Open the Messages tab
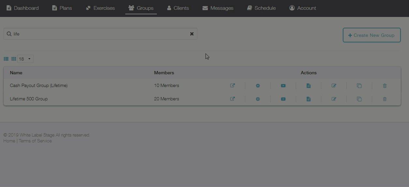This screenshot has width=409, height=187. click(218, 8)
